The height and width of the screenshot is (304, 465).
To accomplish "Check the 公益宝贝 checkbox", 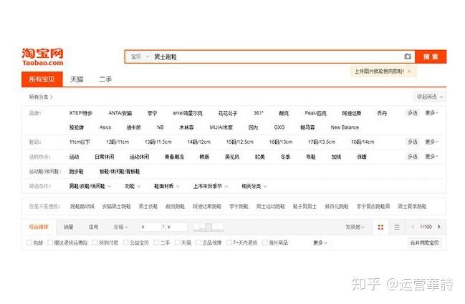I will [125, 242].
